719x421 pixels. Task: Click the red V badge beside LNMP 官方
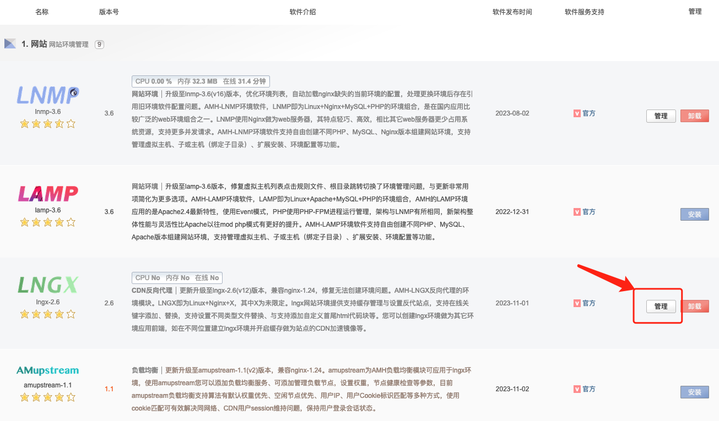pos(576,113)
